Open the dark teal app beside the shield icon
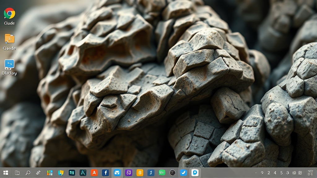The height and width of the screenshot is (178, 317). (x=72, y=173)
